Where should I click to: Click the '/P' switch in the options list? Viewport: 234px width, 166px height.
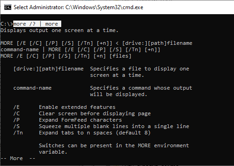coord(16,120)
